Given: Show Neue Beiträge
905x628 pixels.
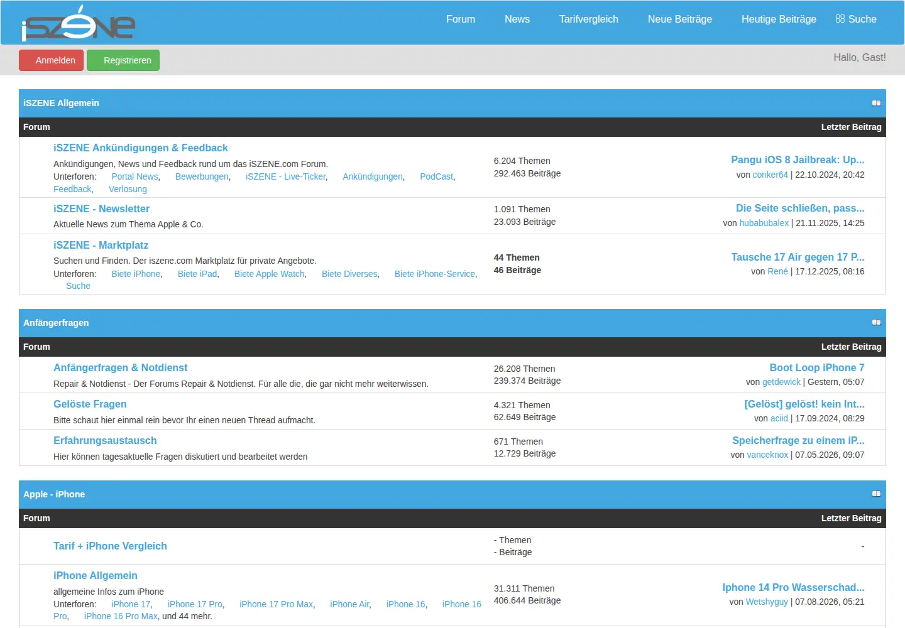Looking at the screenshot, I should click(x=680, y=19).
